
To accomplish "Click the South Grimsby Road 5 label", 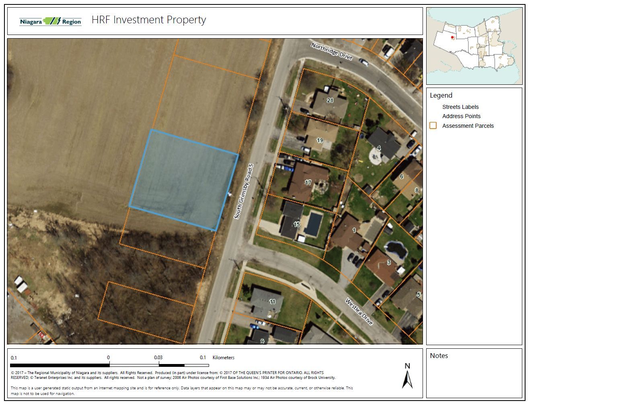I will [x=244, y=191].
